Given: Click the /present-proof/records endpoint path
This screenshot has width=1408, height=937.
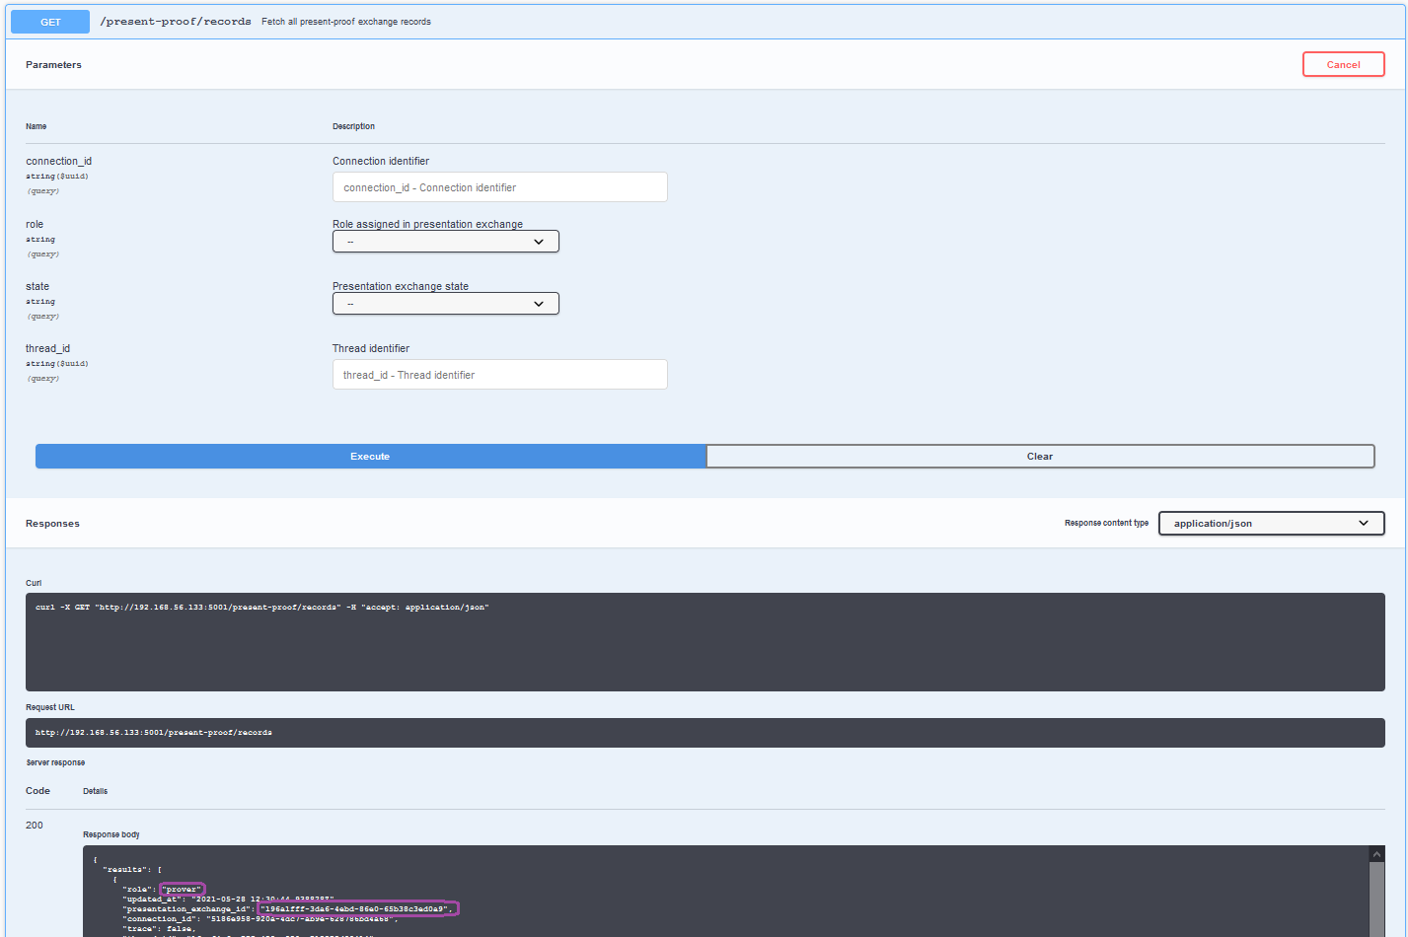Looking at the screenshot, I should 176,21.
